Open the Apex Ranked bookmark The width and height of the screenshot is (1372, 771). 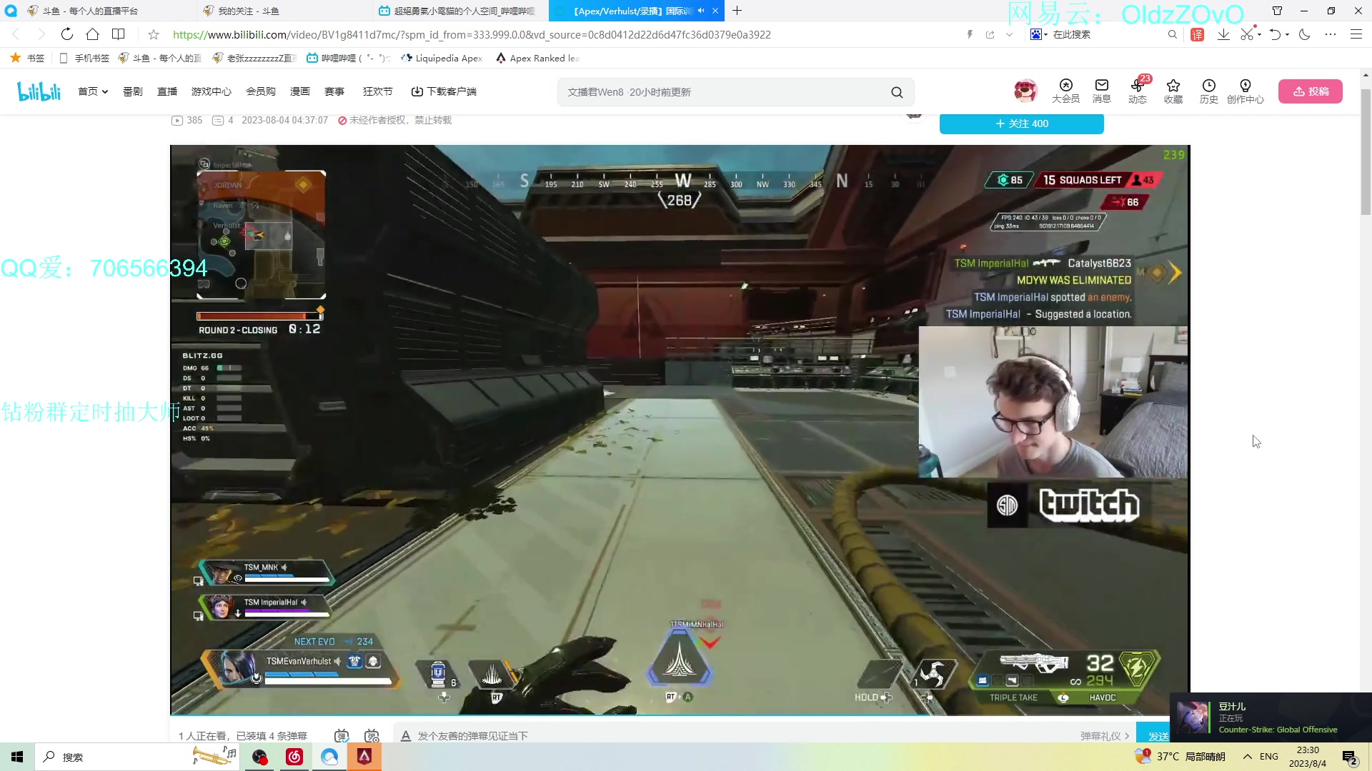click(x=537, y=58)
